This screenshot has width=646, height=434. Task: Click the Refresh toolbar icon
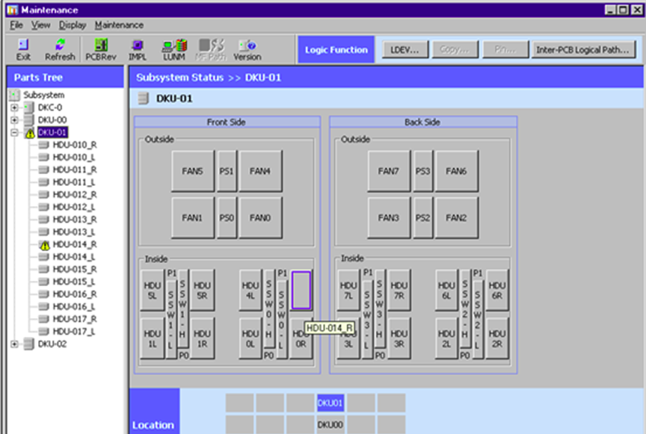[x=60, y=49]
